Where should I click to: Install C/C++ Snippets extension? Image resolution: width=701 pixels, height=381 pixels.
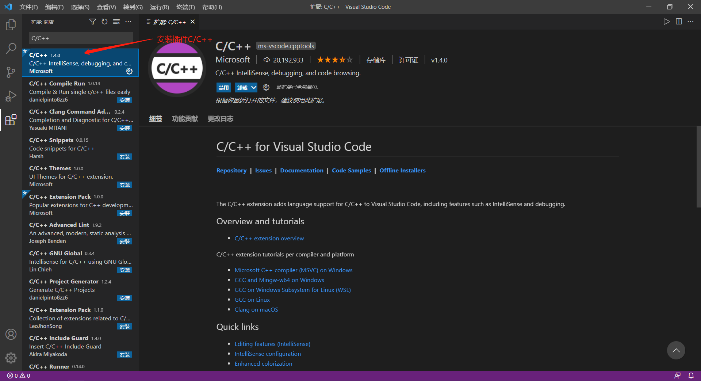coord(125,157)
